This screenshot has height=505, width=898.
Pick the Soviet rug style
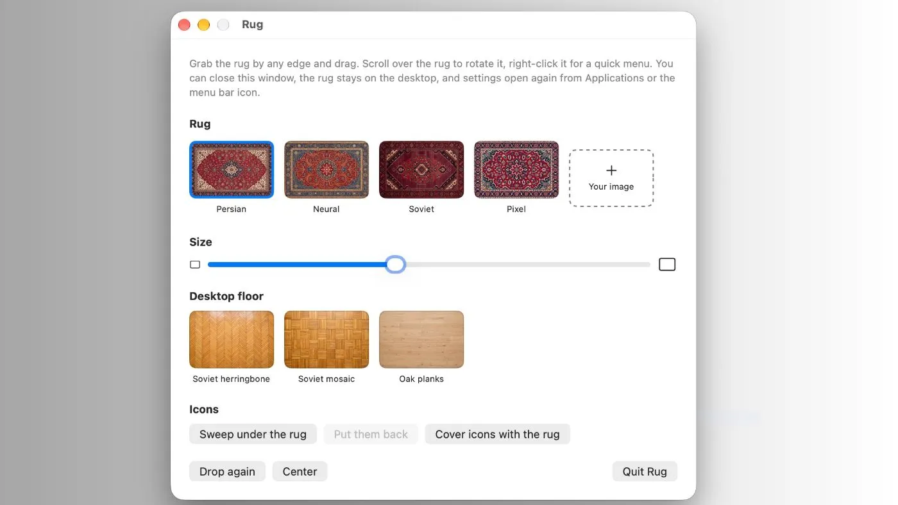[x=421, y=170]
